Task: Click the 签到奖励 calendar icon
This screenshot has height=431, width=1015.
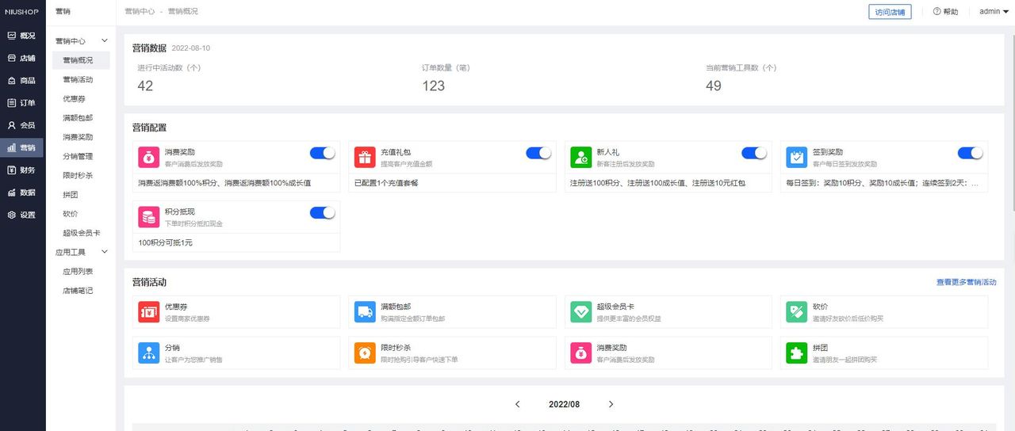Action: [x=797, y=157]
